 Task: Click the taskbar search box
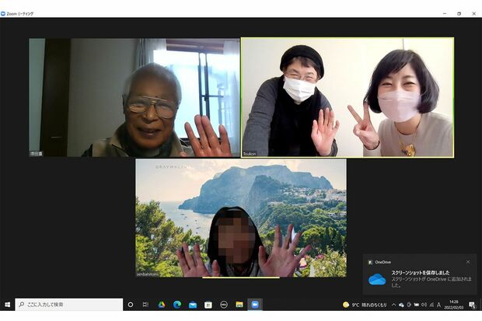point(69,305)
